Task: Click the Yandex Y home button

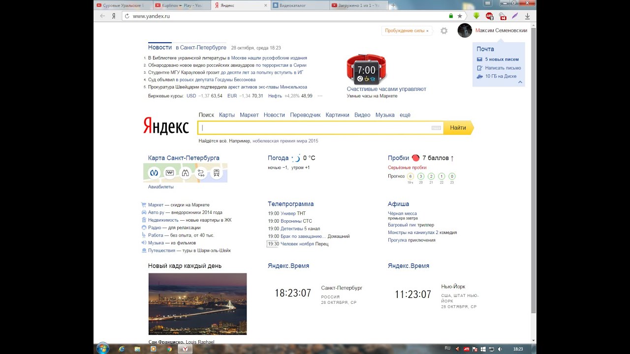Action: click(x=114, y=16)
